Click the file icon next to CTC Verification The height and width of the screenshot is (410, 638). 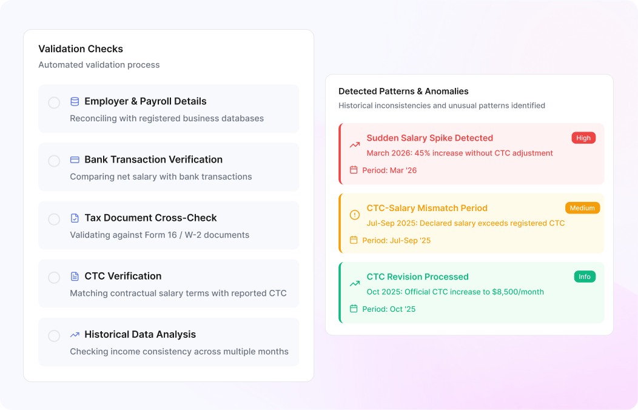[75, 276]
